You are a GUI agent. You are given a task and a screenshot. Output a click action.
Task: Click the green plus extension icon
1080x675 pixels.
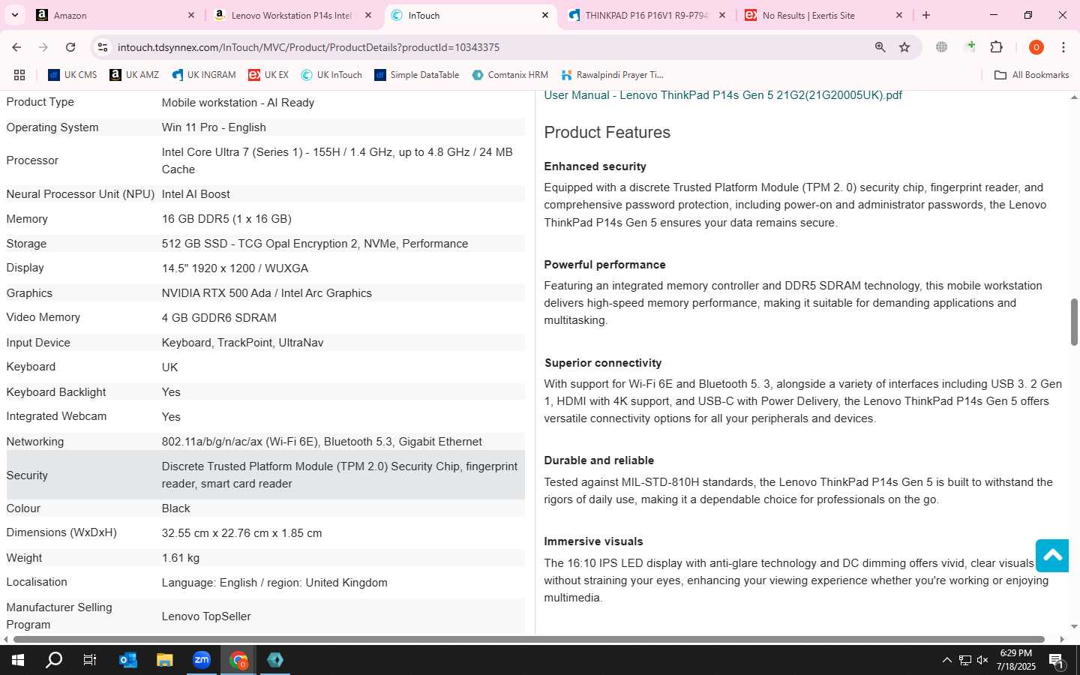(x=970, y=46)
